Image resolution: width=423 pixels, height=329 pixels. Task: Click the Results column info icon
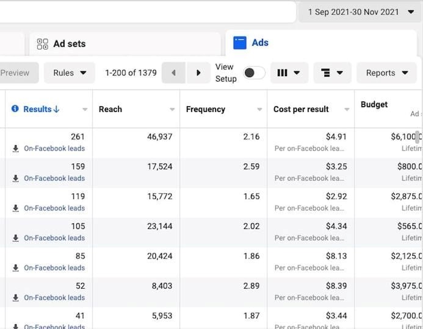coord(15,109)
